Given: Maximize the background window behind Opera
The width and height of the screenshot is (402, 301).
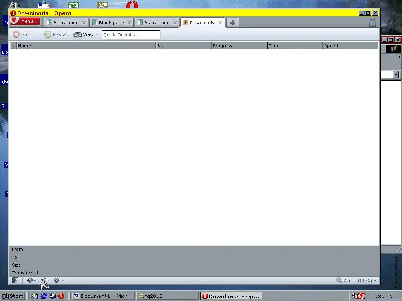Looking at the screenshot, I should 391,40.
